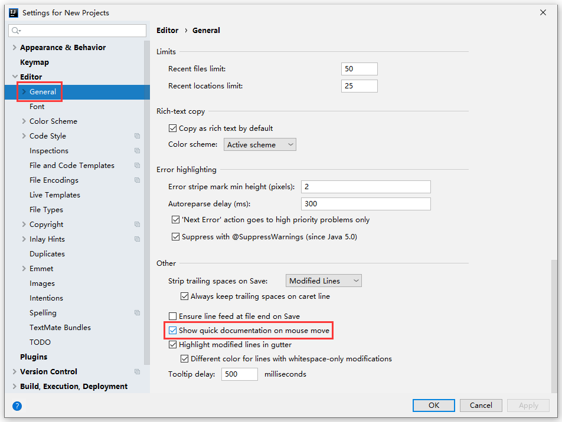Open Strip trailing spaces on Save dropdown
The width and height of the screenshot is (562, 422).
324,281
